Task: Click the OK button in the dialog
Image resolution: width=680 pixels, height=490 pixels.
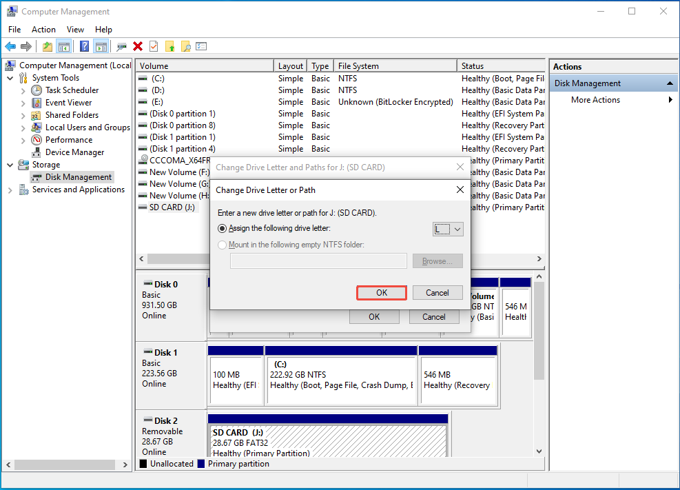Action: 381,292
